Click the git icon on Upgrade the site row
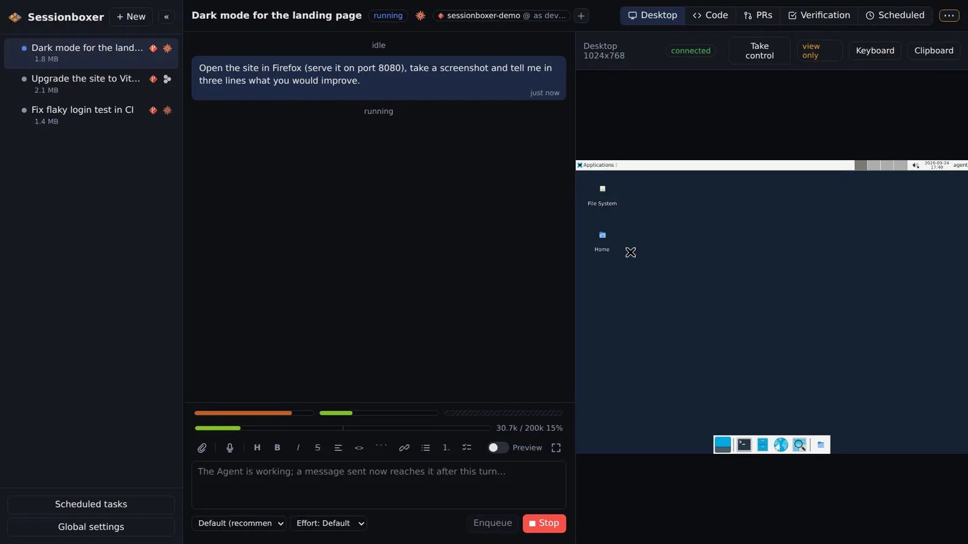The height and width of the screenshot is (544, 968). (153, 79)
